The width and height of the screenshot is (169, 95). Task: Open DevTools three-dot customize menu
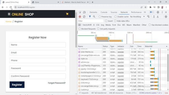click(x=162, y=12)
